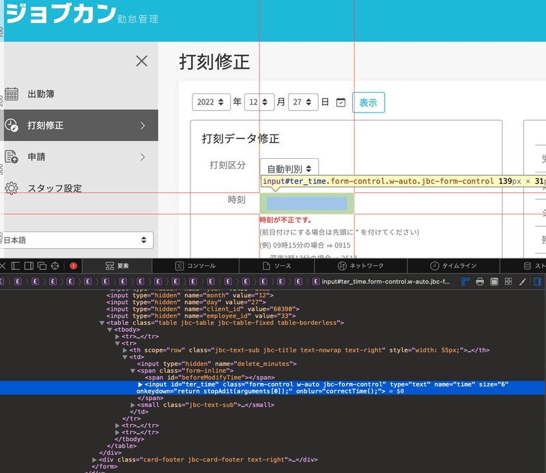Detach the inspector into a separate window
Screen dimensions: 546x473
[42, 266]
